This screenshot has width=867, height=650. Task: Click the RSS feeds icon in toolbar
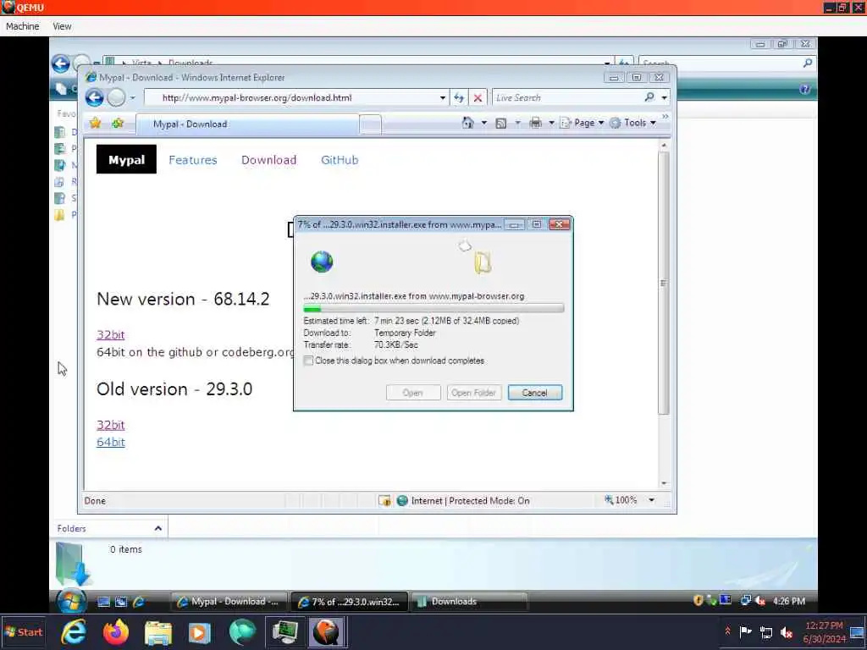(x=501, y=123)
